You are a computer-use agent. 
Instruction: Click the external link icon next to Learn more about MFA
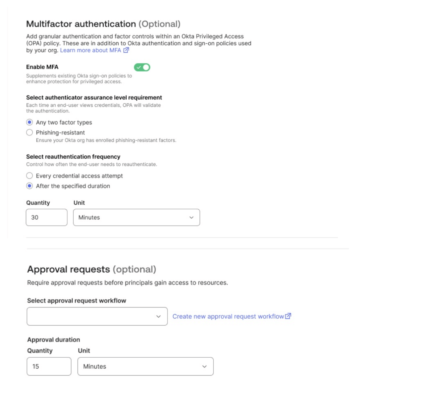tap(126, 50)
